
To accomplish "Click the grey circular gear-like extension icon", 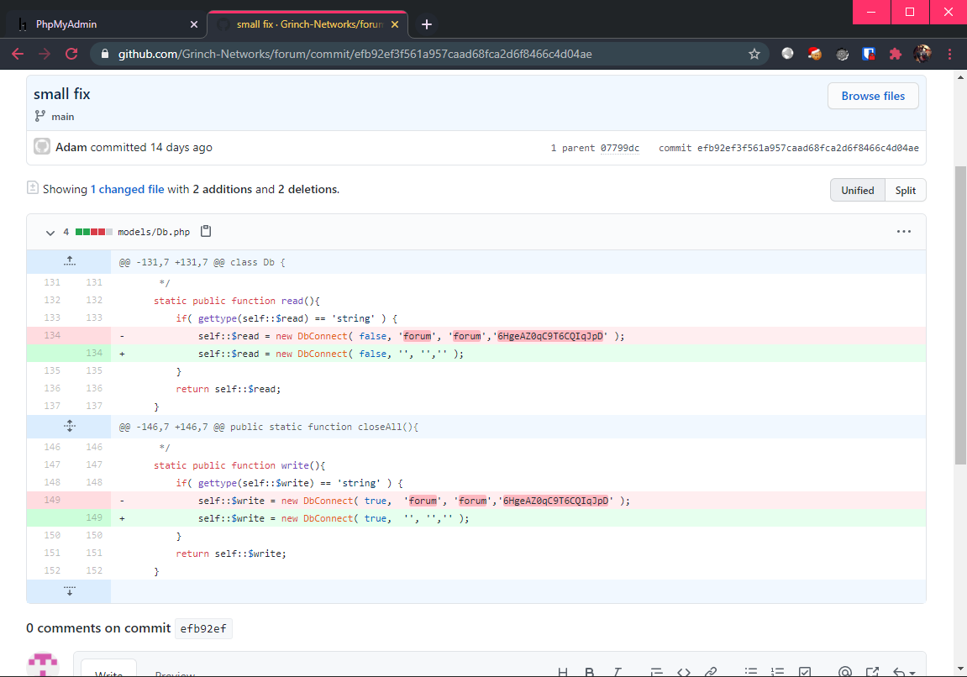I will tap(842, 55).
